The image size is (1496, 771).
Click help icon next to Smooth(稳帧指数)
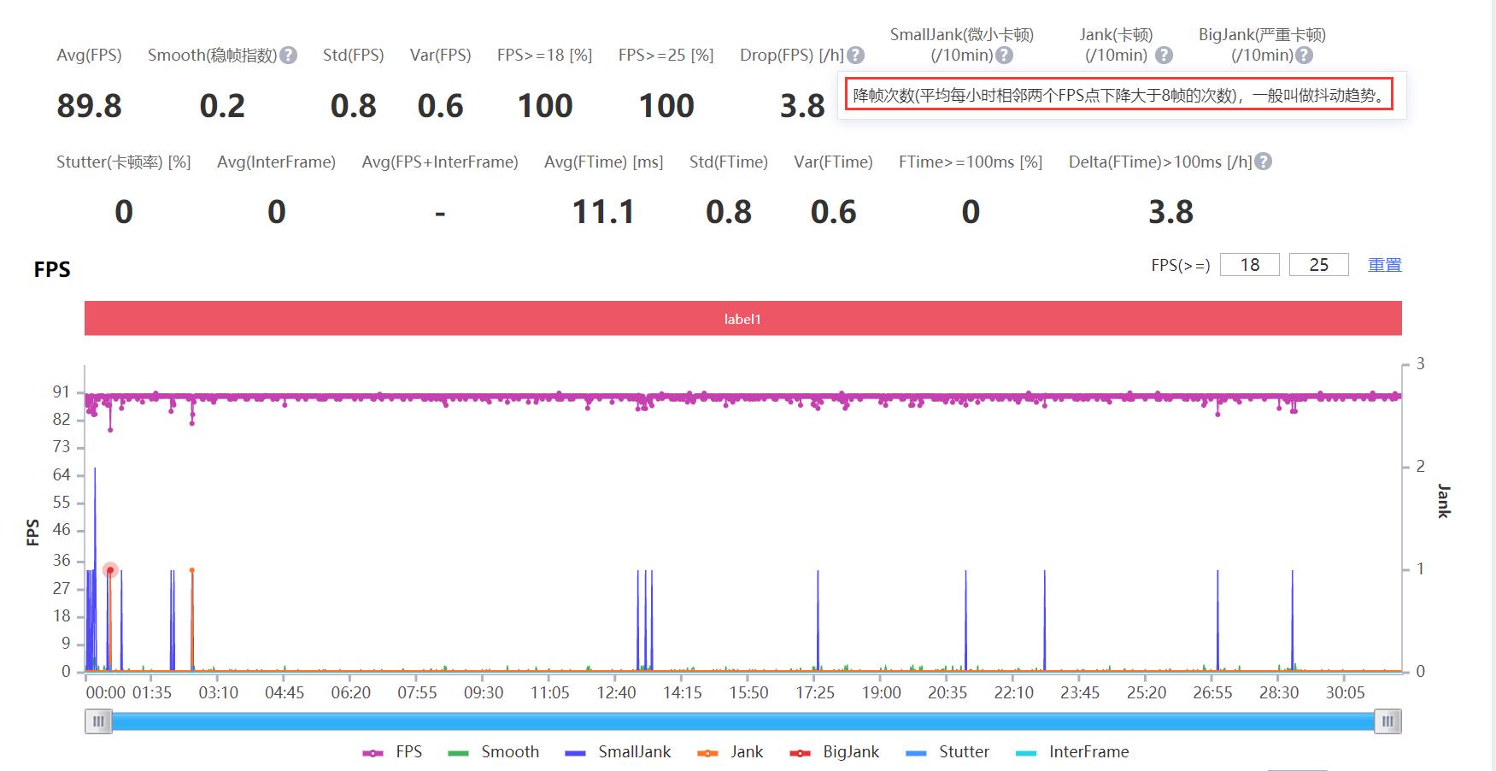289,56
